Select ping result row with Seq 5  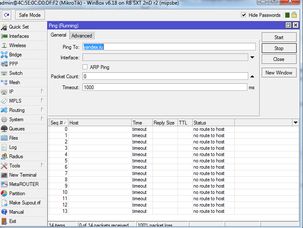click(173, 161)
